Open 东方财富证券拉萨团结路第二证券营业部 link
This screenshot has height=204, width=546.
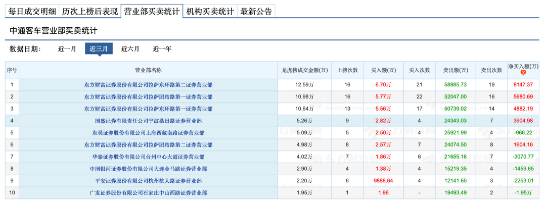tap(148, 144)
